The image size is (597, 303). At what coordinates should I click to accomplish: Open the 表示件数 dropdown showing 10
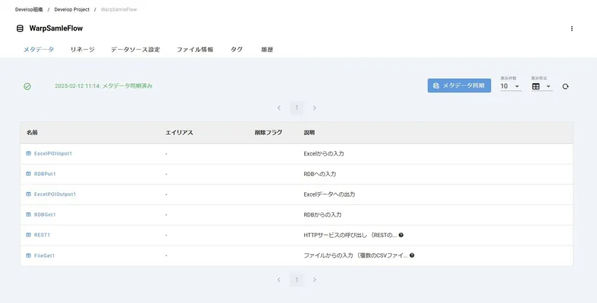pos(510,87)
